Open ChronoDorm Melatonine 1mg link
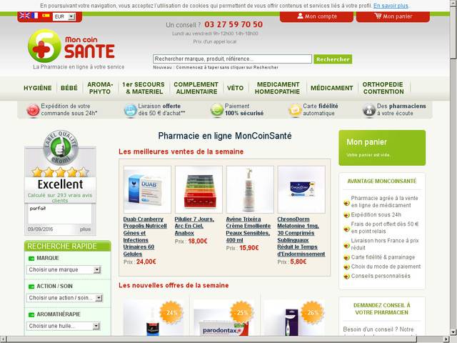The height and width of the screenshot is (343, 457). [x=301, y=237]
